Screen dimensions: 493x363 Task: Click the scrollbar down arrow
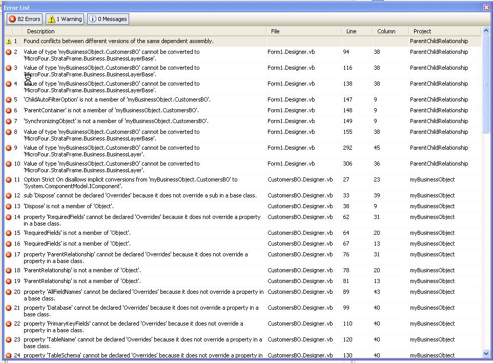486,353
